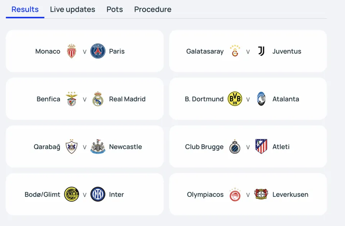Click the Real Madrid crest

click(x=98, y=99)
